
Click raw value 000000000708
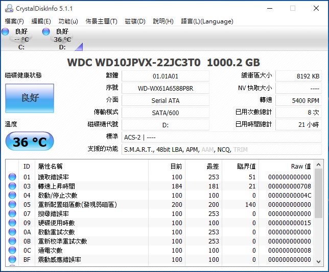[290, 186]
